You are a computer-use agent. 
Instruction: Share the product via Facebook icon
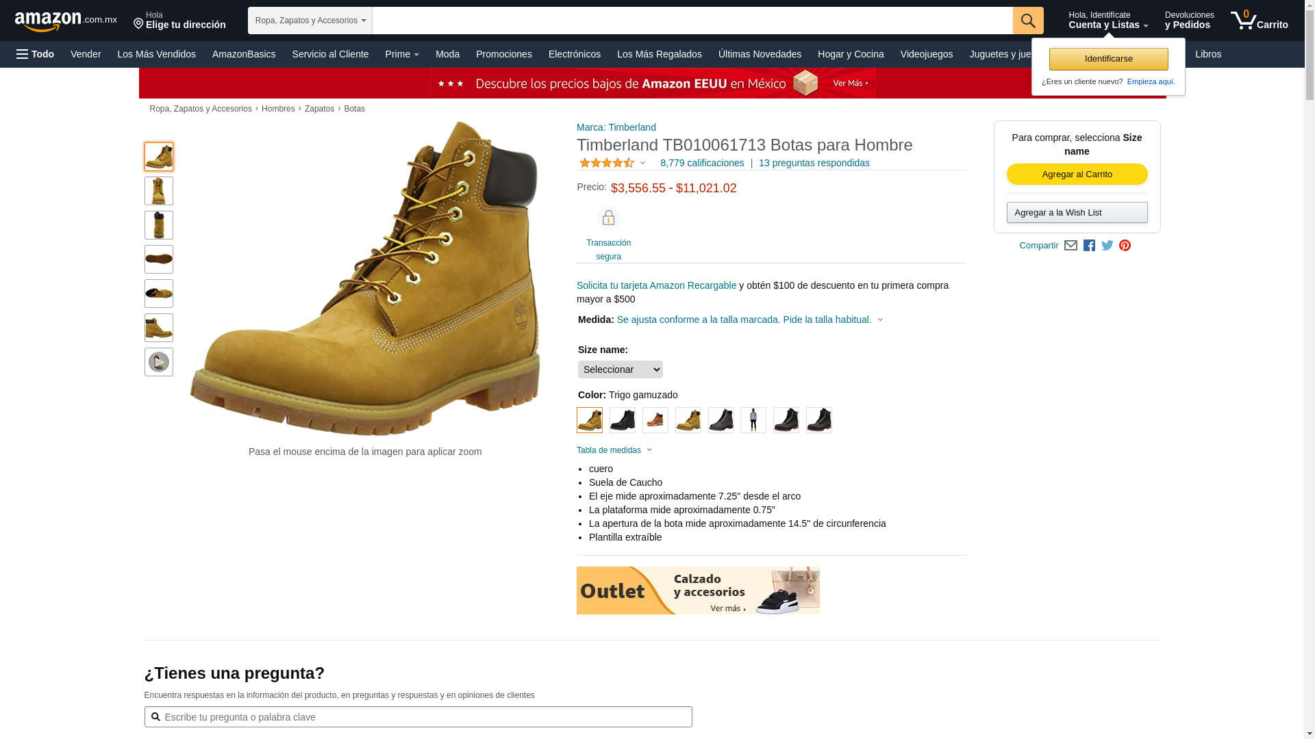coord(1089,246)
